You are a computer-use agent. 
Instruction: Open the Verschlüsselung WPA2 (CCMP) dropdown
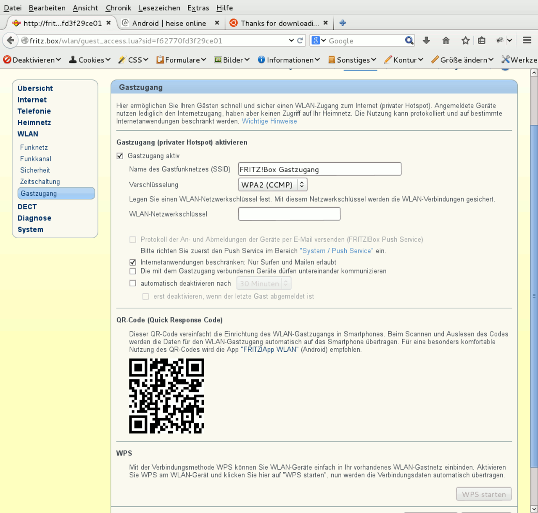273,184
